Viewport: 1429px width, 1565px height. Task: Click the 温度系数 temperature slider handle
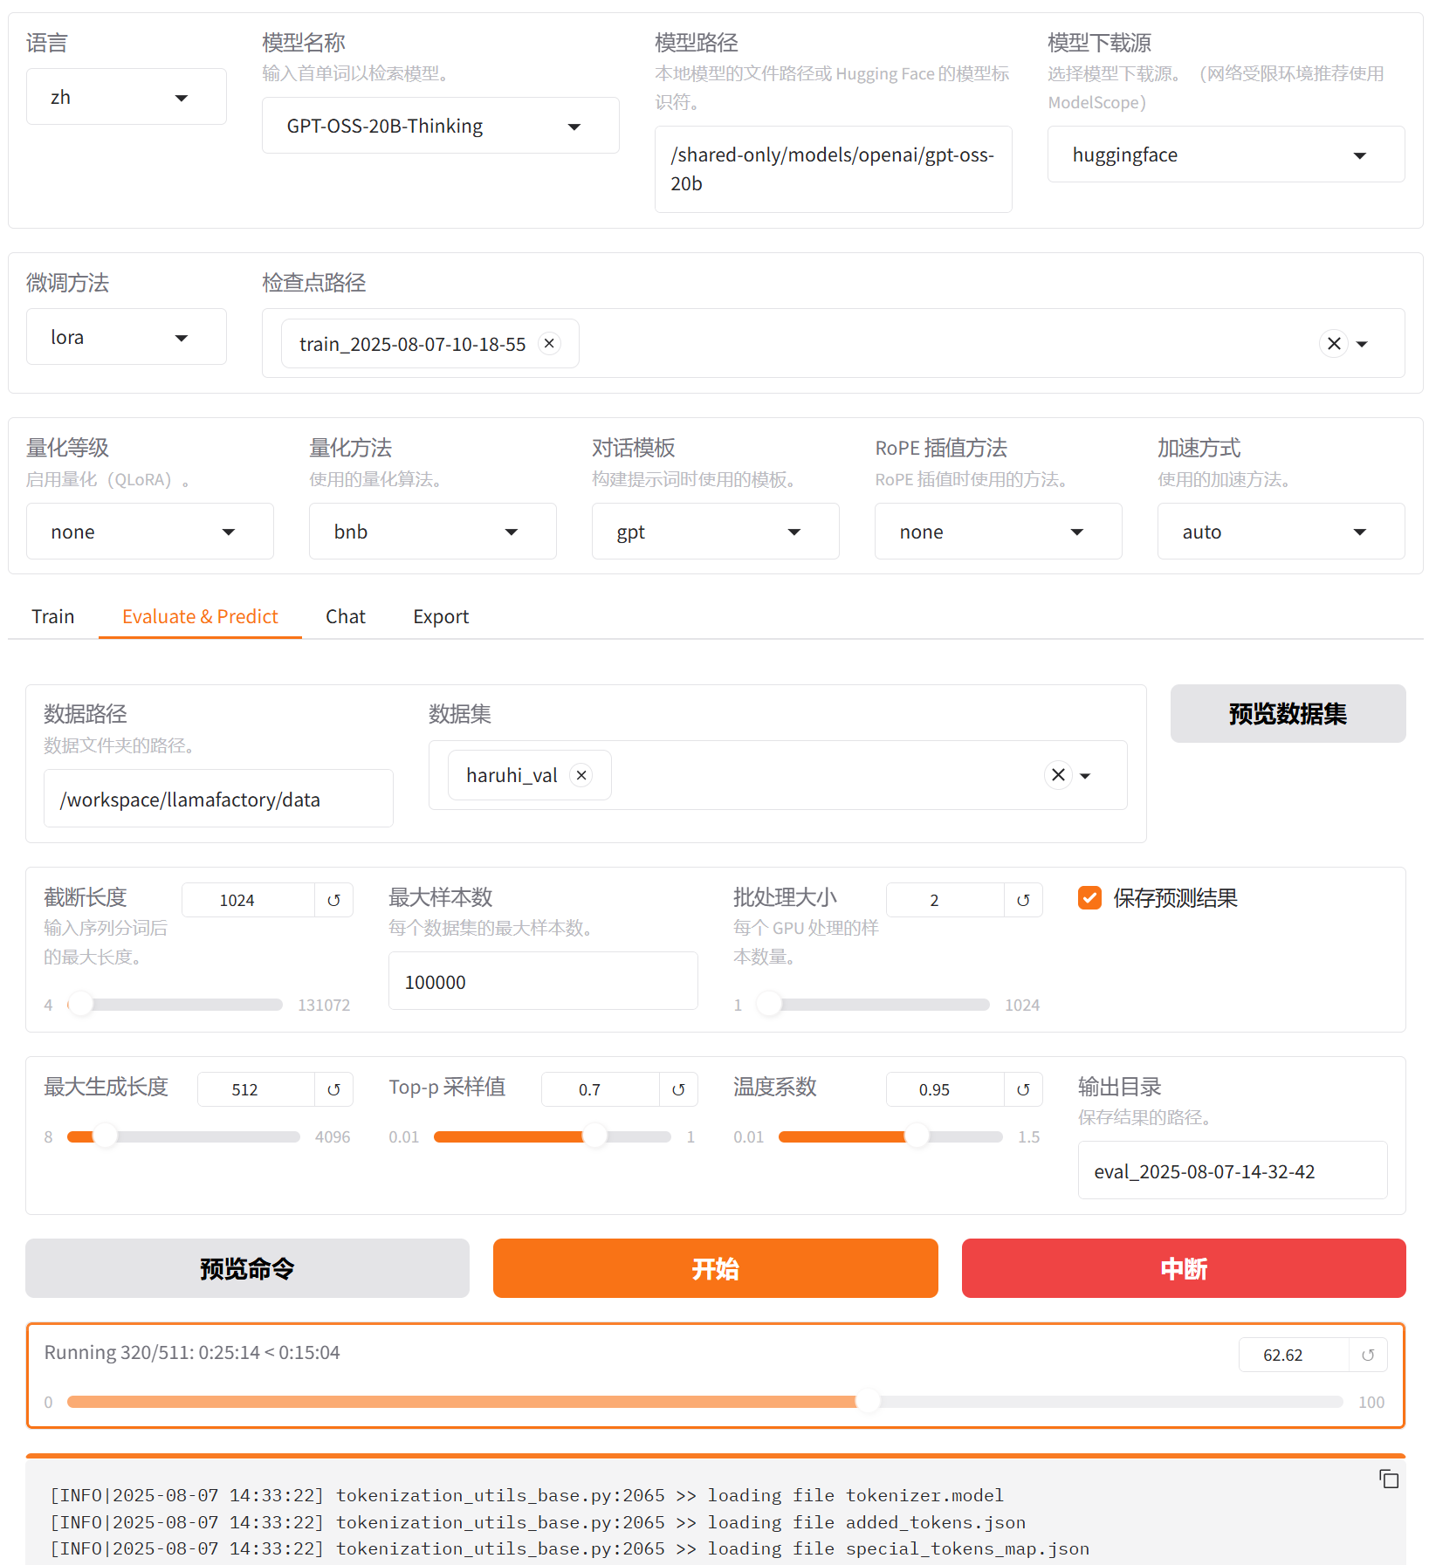pos(917,1136)
